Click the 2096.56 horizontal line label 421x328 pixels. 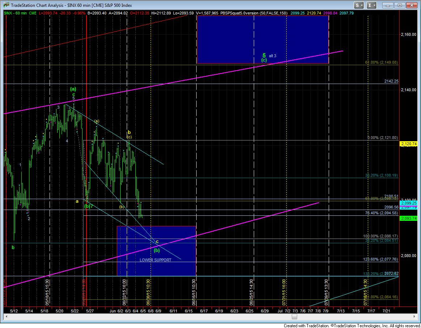(391, 207)
